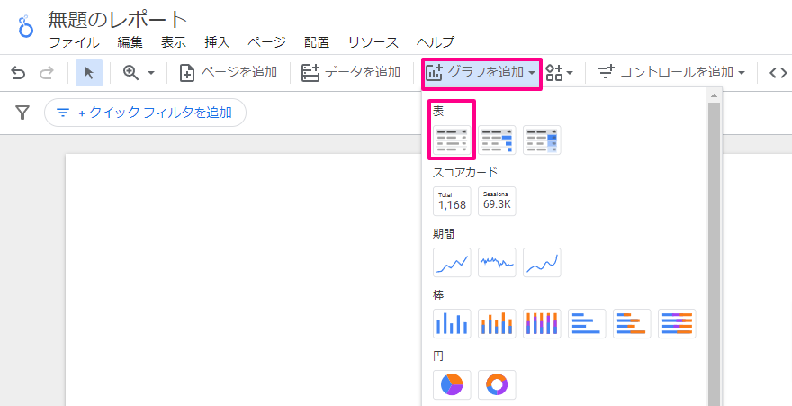Click the zoom magnifier icon
The image size is (792, 406).
pyautogui.click(x=131, y=73)
